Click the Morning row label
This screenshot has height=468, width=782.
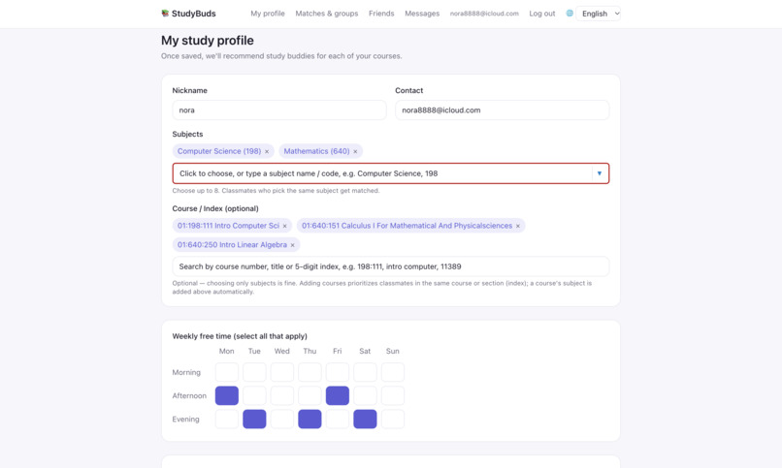point(186,372)
